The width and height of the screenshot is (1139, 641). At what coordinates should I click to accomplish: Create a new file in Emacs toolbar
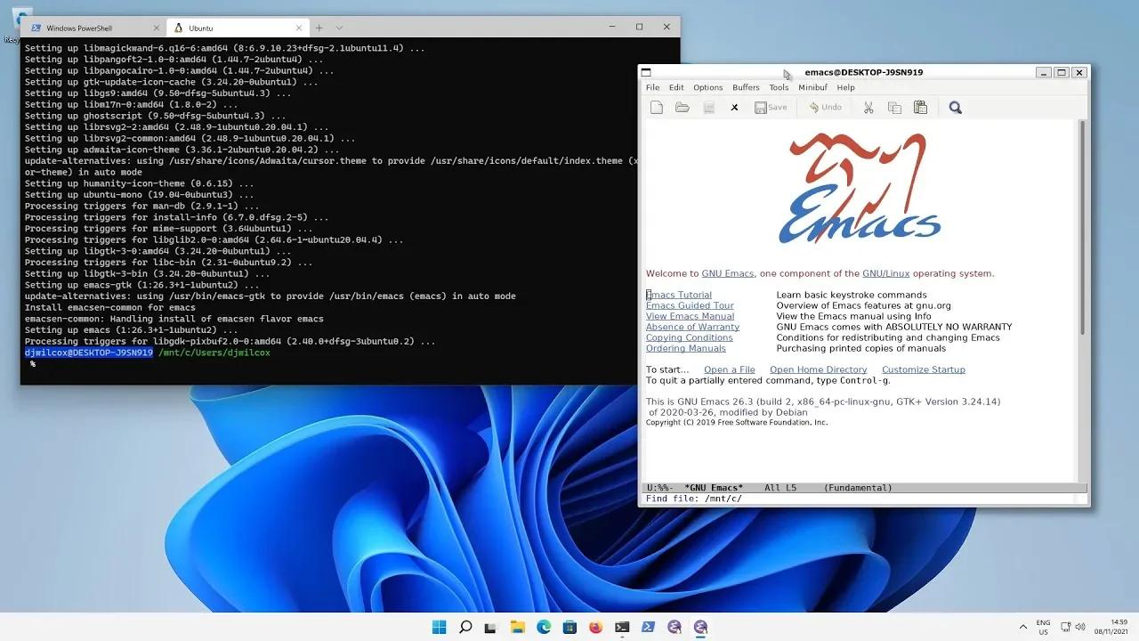pos(657,107)
